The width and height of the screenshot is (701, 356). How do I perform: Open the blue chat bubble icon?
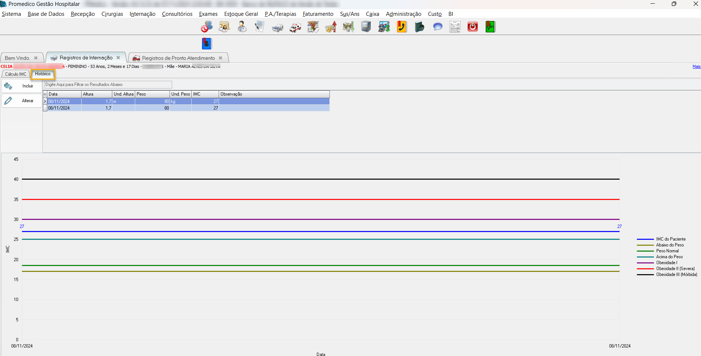pyautogui.click(x=437, y=27)
